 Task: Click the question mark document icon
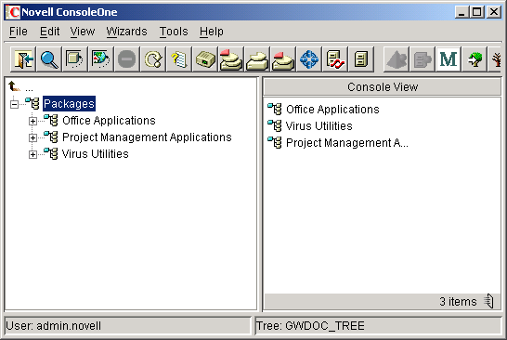179,59
